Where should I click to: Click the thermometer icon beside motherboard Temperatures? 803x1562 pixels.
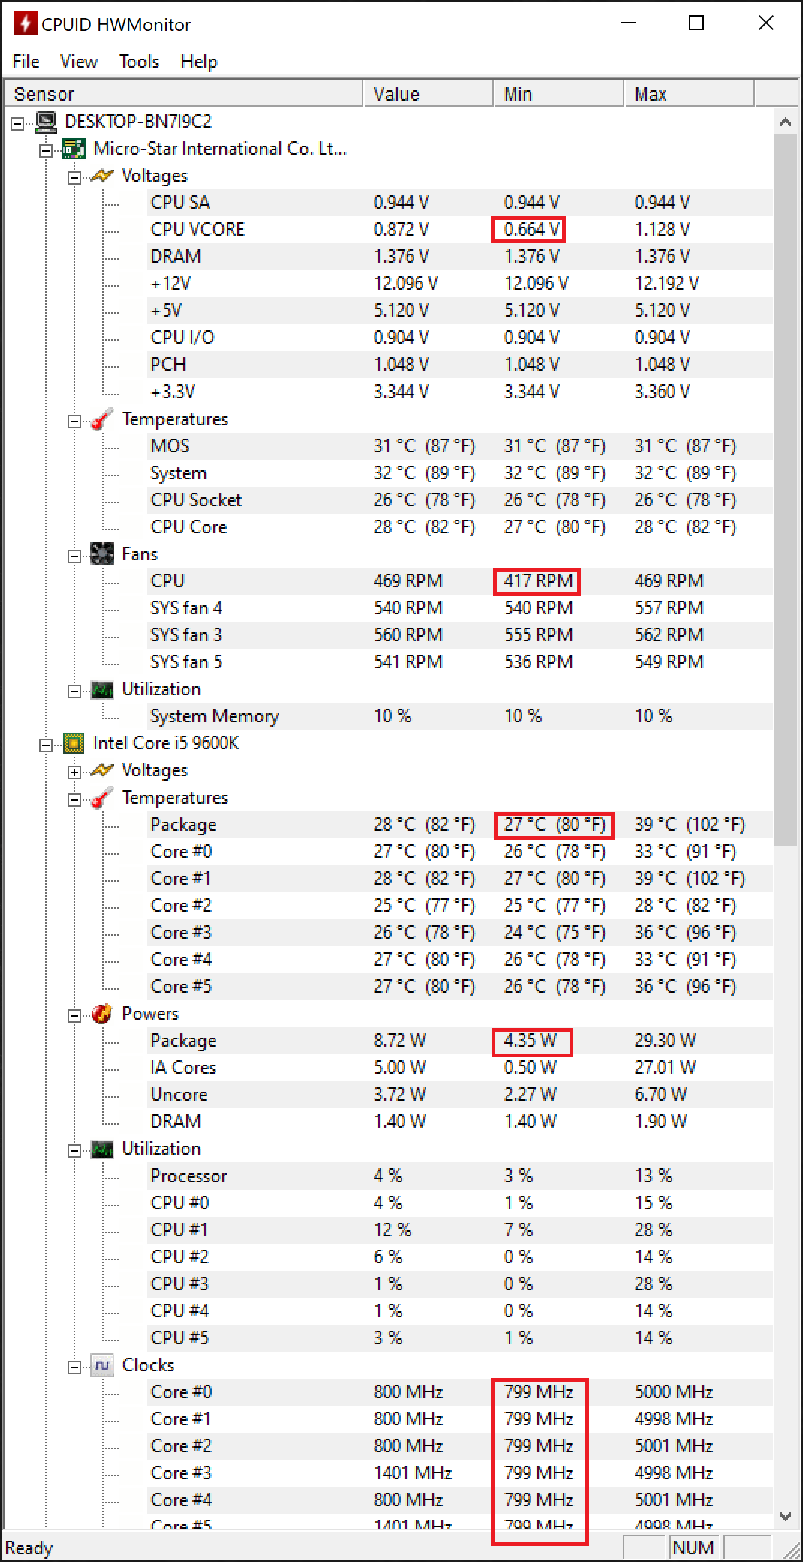click(x=102, y=419)
